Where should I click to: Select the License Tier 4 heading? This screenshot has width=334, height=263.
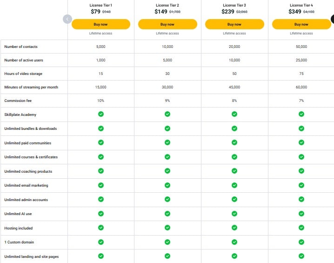[301, 5]
